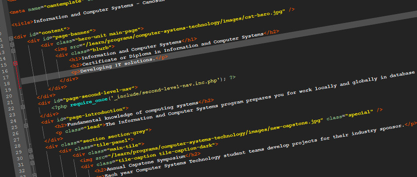Collapse the fold marker for div id="content"
Viewport: 417px width, 177px height.
click(11, 39)
